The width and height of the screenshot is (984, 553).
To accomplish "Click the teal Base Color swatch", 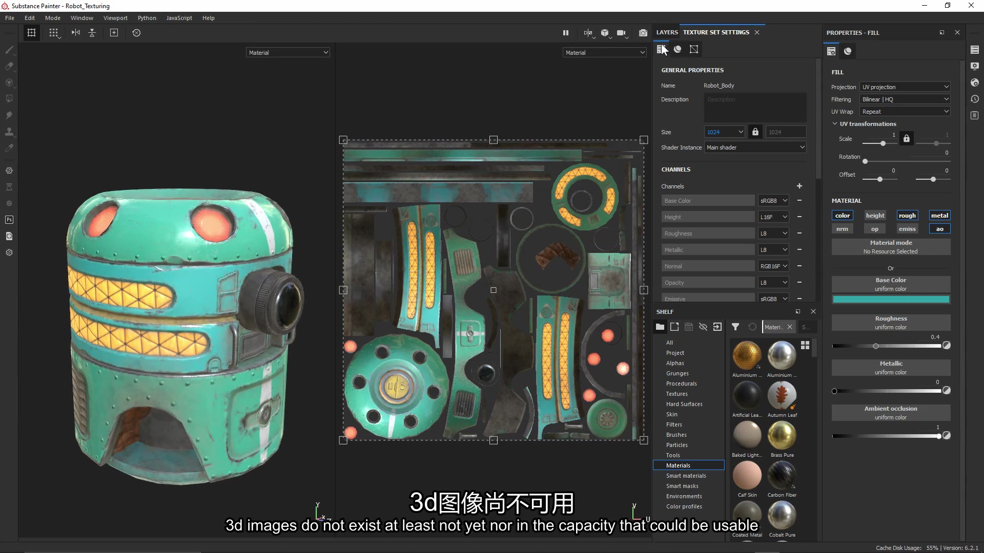I will 890,300.
